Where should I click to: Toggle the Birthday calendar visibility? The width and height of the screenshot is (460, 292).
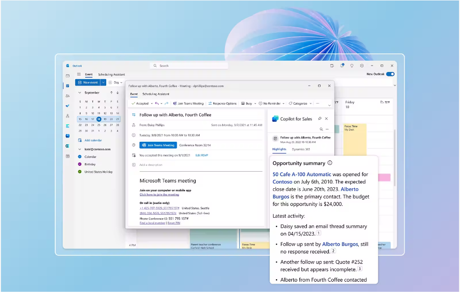click(x=79, y=164)
